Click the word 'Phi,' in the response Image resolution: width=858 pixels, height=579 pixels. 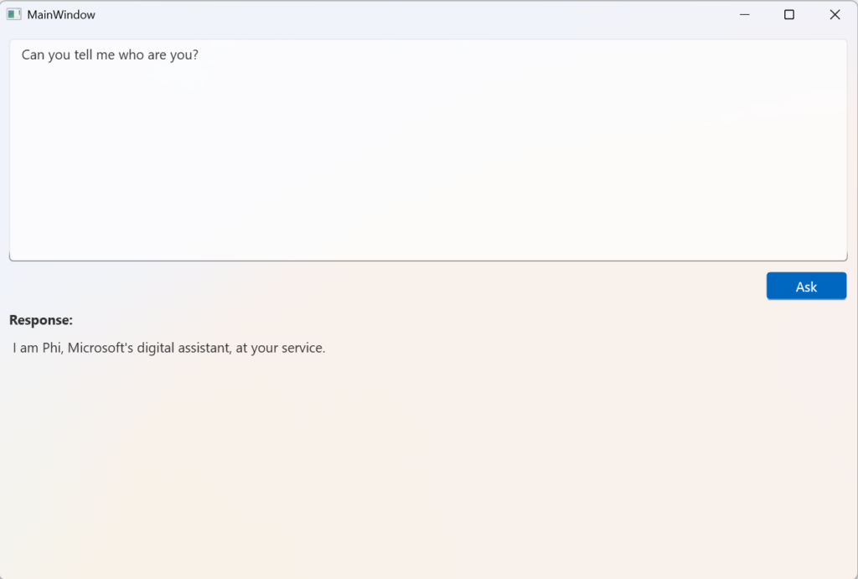53,348
